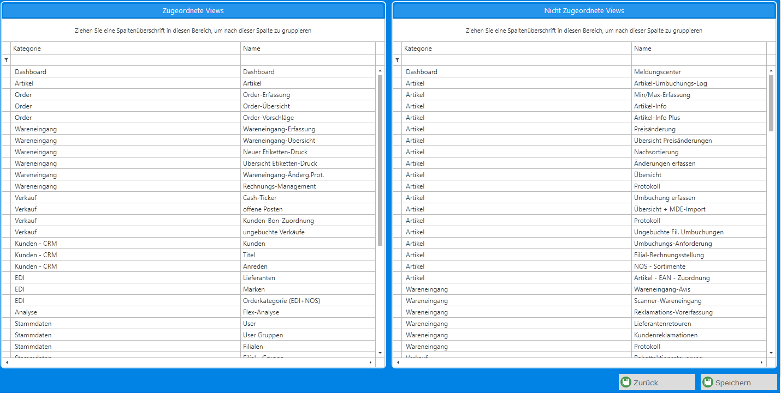Select the Änderungen erfassen row
The width and height of the screenshot is (781, 394).
tap(580, 163)
